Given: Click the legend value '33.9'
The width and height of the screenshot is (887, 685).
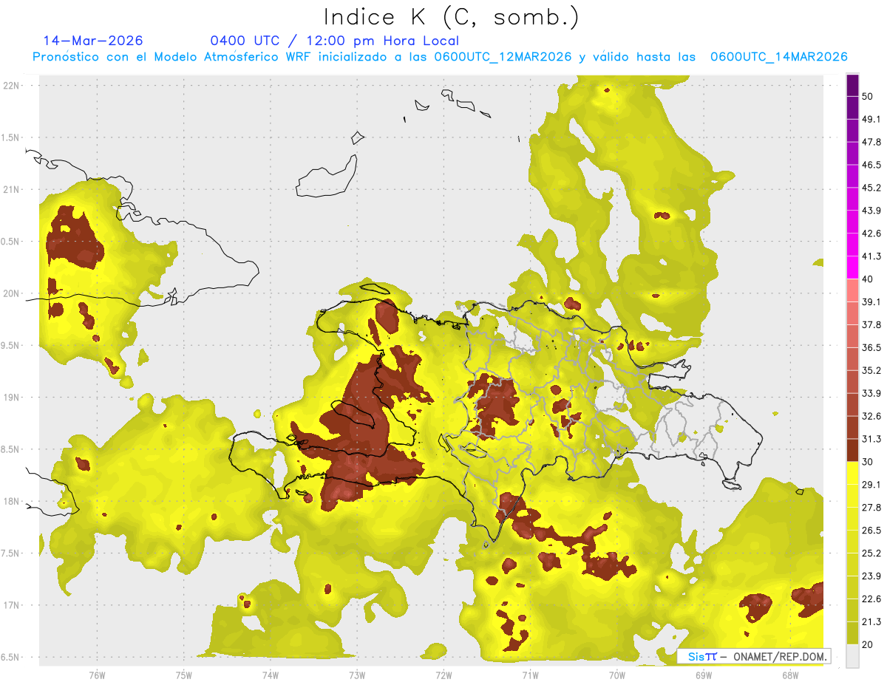Looking at the screenshot, I should (871, 393).
